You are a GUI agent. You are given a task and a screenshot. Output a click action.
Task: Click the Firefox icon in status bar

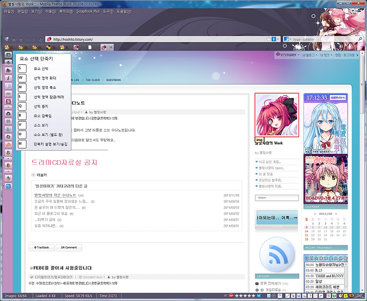(352, 295)
